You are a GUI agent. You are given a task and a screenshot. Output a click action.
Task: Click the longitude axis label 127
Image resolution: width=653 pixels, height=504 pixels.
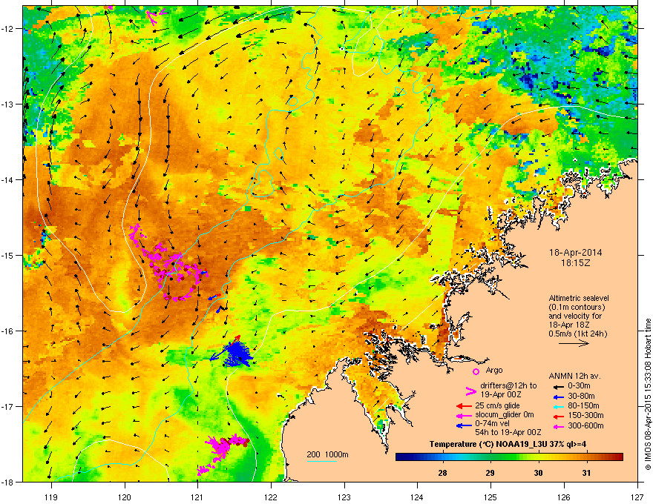[x=637, y=497]
